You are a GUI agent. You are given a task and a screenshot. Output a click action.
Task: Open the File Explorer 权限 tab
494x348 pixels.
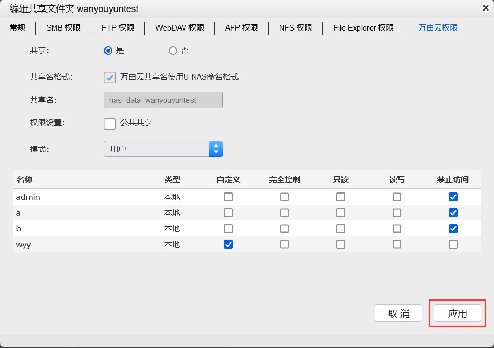coord(363,28)
